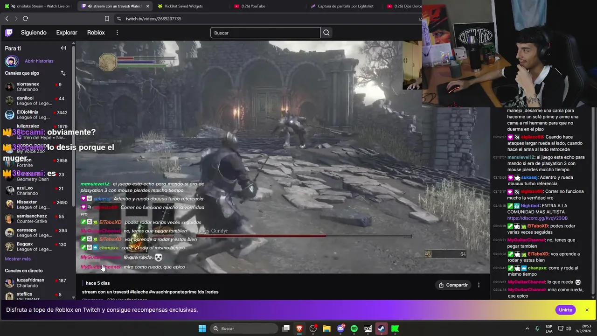Collapse the Para ti sidebar

(63, 48)
